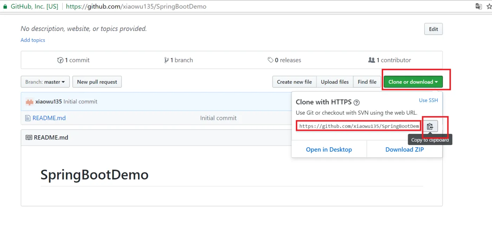View the 1 branch list
This screenshot has height=225, width=492.
click(x=179, y=60)
